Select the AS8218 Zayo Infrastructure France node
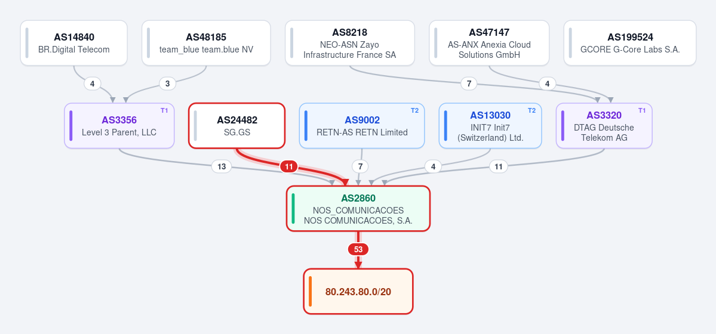Image resolution: width=716 pixels, height=334 pixels. [350, 43]
